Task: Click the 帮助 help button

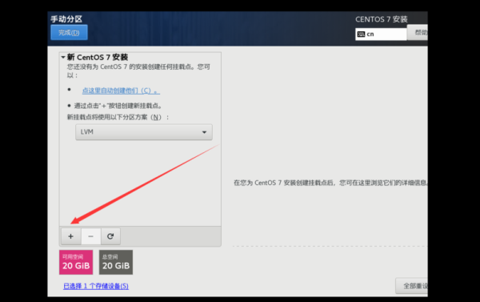Action: pos(418,32)
